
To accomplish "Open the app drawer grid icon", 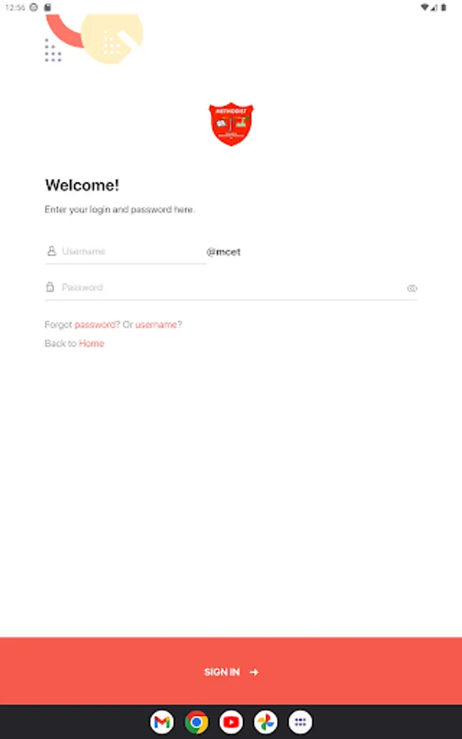I will 300,722.
